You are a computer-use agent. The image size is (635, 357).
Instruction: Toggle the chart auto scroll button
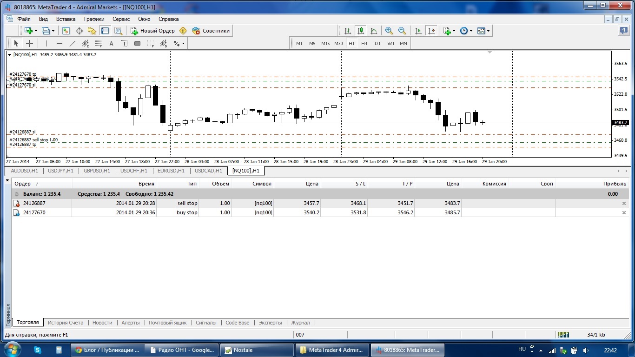418,31
